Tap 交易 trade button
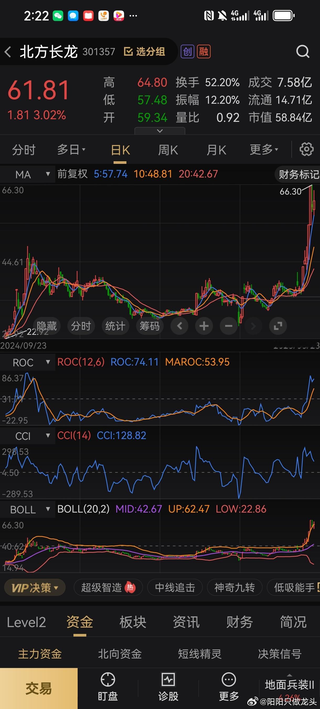The height and width of the screenshot is (709, 320). tap(39, 688)
